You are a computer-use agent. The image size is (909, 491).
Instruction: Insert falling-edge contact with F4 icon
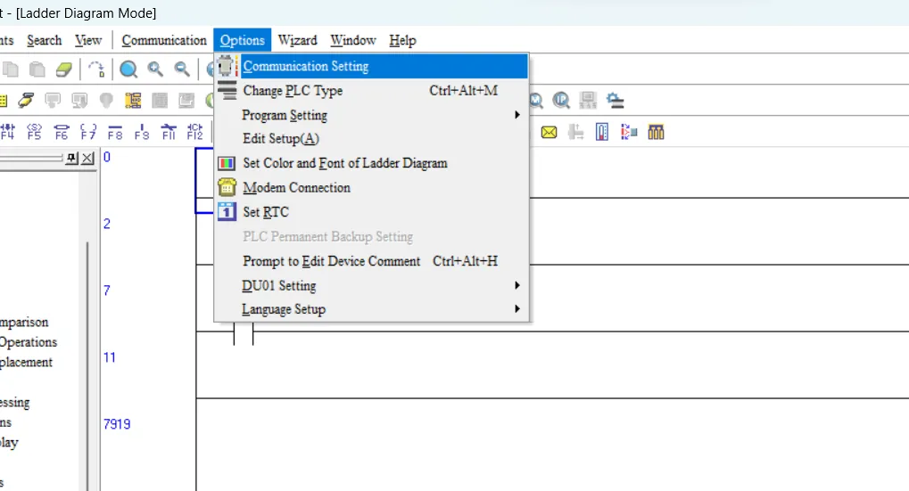click(7, 132)
